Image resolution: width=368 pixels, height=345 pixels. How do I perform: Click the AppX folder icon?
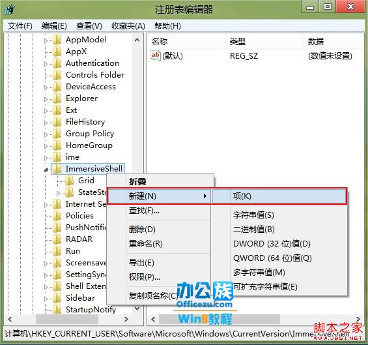click(x=57, y=52)
